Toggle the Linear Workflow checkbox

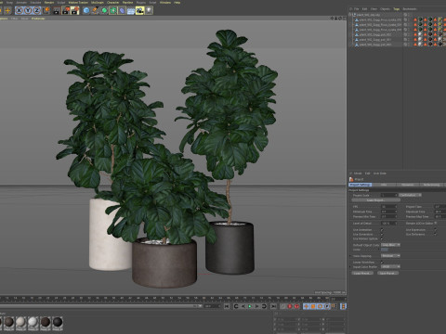tap(382, 263)
